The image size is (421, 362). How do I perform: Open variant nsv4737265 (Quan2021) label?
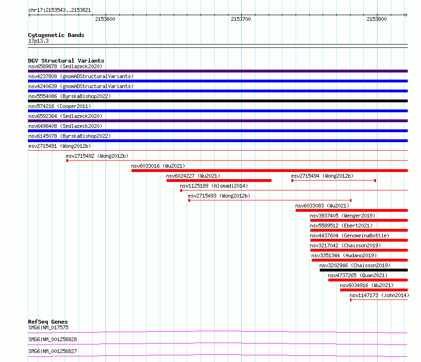358,275
